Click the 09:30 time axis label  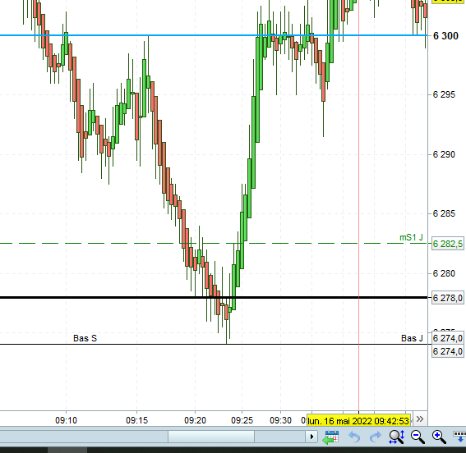click(280, 420)
